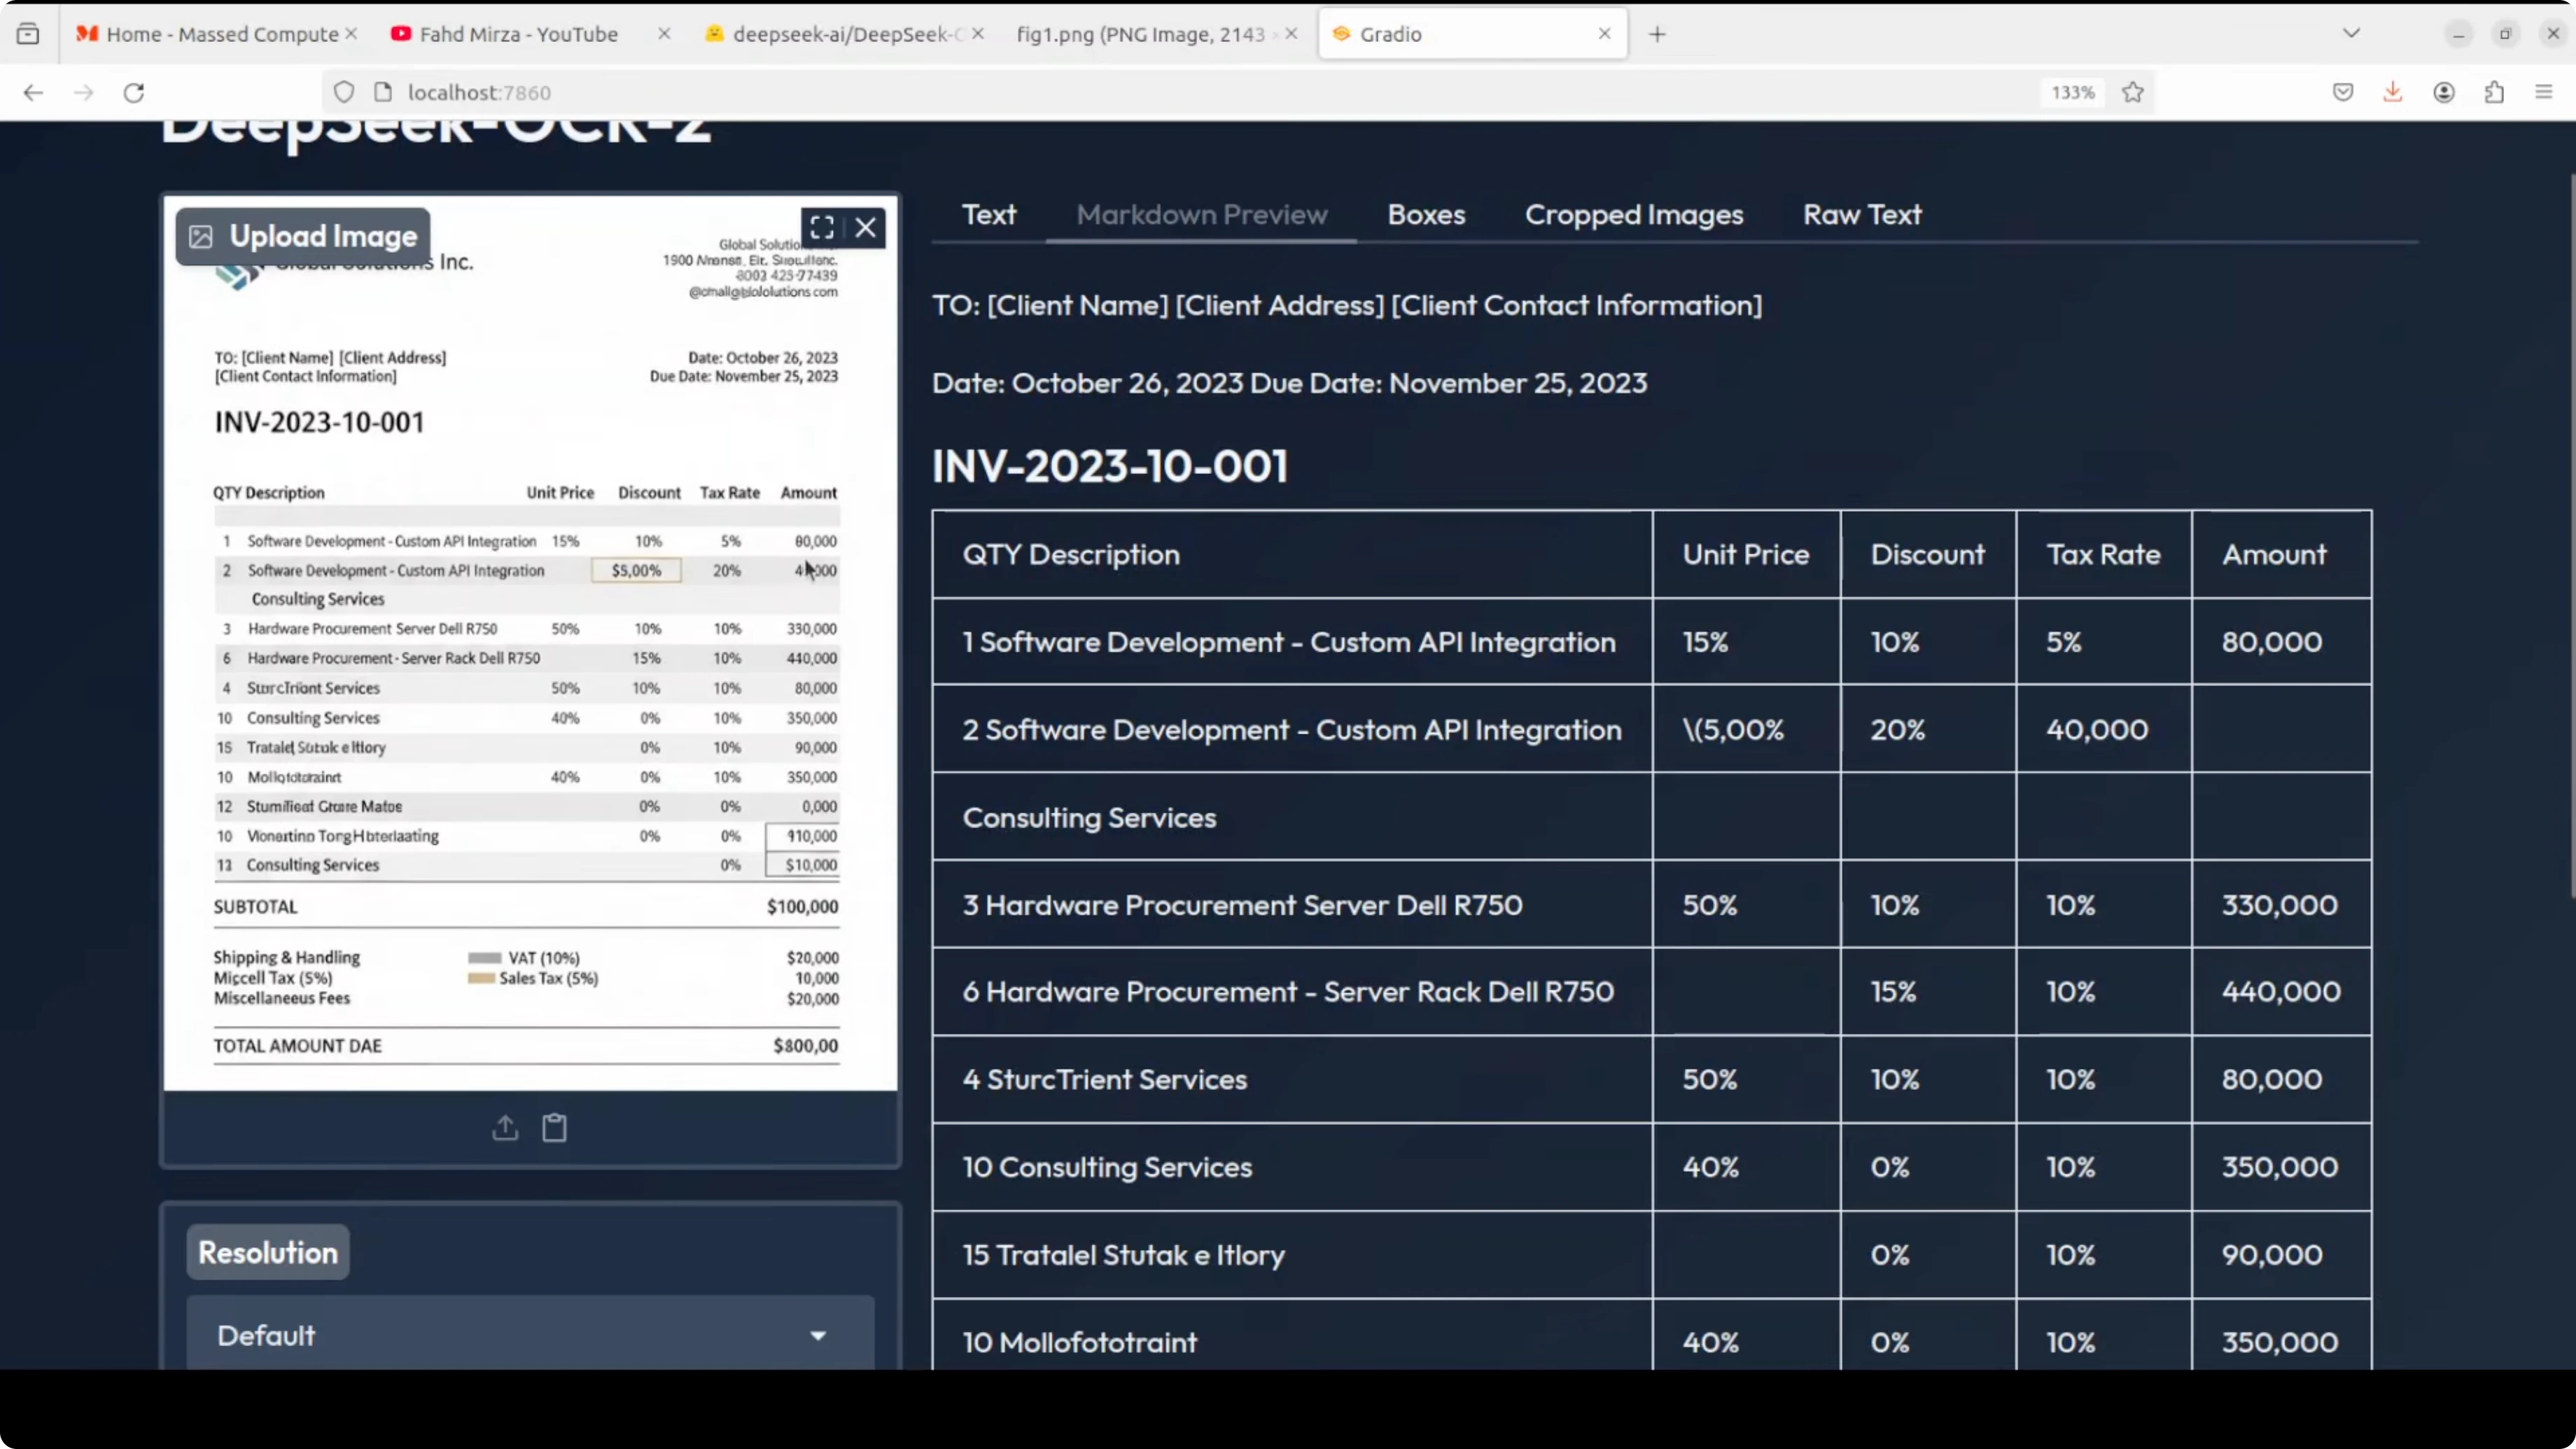
Task: Open the Cropped Images tab
Action: [x=1634, y=215]
